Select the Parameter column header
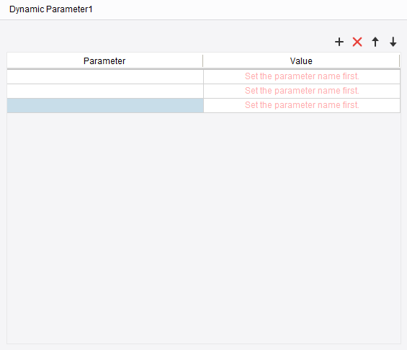The width and height of the screenshot is (407, 350). [105, 61]
